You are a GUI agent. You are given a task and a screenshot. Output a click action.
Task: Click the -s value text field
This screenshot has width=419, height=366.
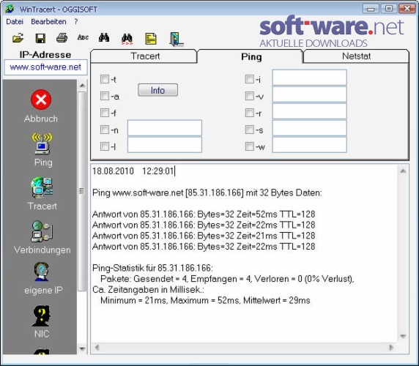(x=309, y=128)
